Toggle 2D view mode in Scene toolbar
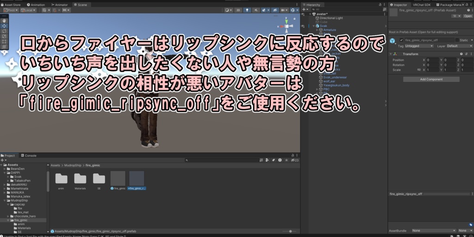This screenshot has width=474, height=237. coord(238,10)
